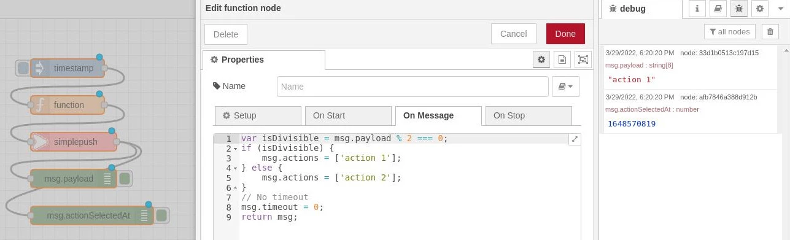The image size is (790, 240).
Task: Toggle the msg.payload debug node output
Action: point(125,179)
